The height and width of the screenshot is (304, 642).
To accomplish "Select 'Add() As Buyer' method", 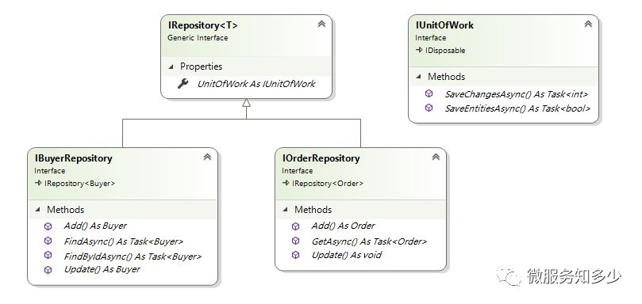I will click(95, 226).
